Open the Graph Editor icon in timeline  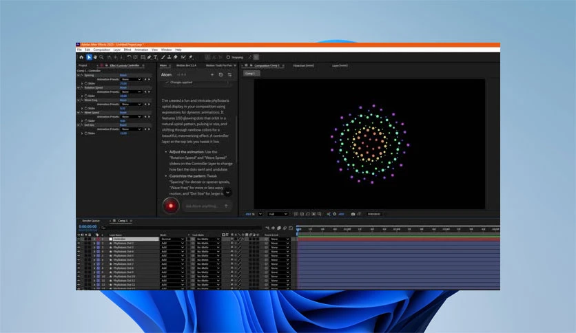[x=291, y=228]
